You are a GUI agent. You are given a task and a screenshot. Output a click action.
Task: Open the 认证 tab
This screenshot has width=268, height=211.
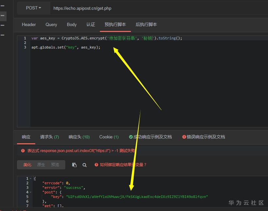(91, 24)
